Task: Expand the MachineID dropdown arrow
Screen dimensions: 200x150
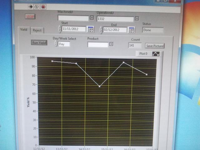Action: coord(92,18)
